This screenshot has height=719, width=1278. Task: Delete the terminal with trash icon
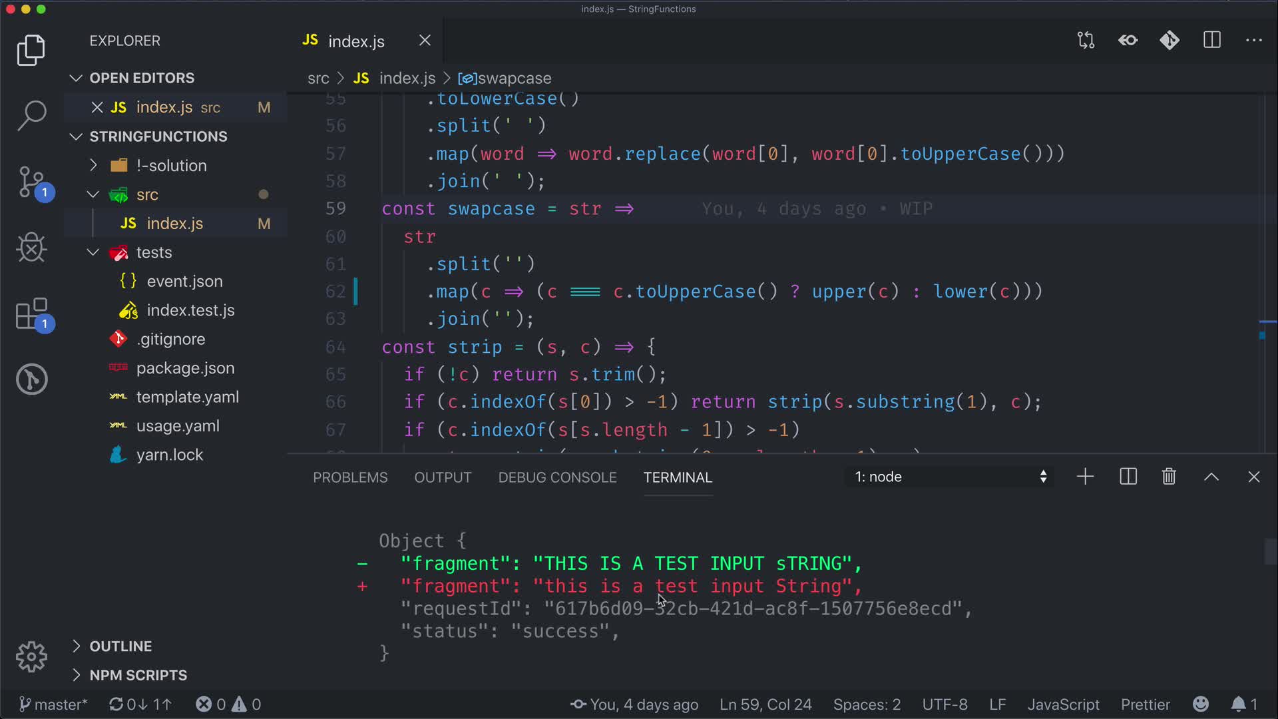(1169, 477)
